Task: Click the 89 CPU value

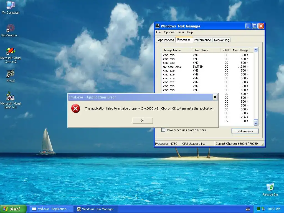Action: click(226, 121)
